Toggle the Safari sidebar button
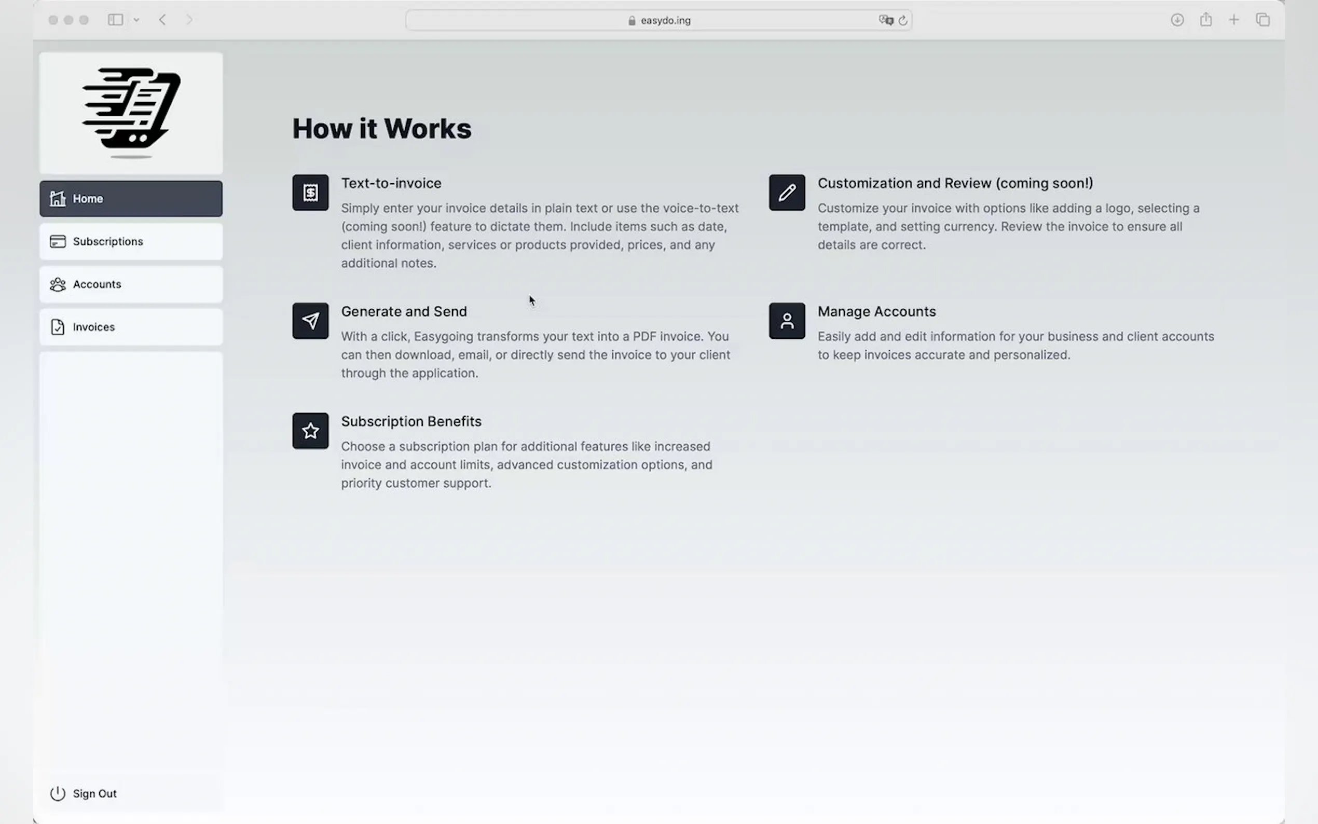This screenshot has width=1318, height=824. coord(116,20)
